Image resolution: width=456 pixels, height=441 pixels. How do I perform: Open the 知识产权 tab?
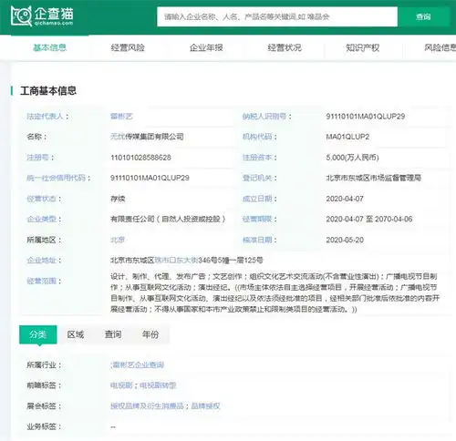[x=362, y=47]
